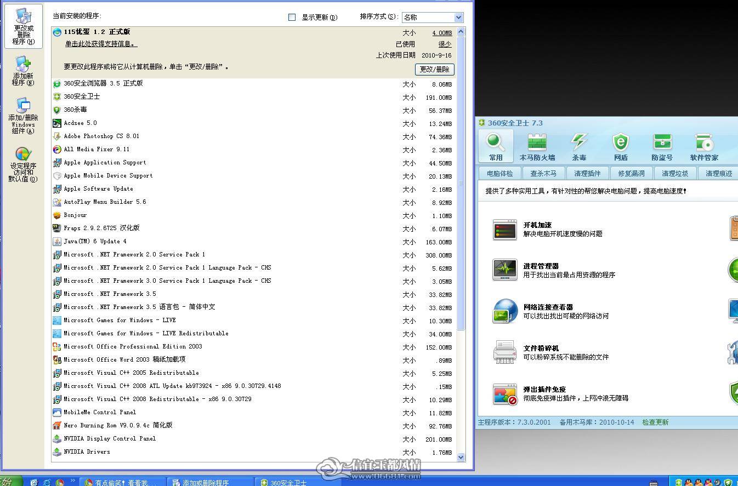Image resolution: width=738 pixels, height=486 pixels.
Task: Open 软件管家 icon in 360安全卫士
Action: click(x=704, y=147)
